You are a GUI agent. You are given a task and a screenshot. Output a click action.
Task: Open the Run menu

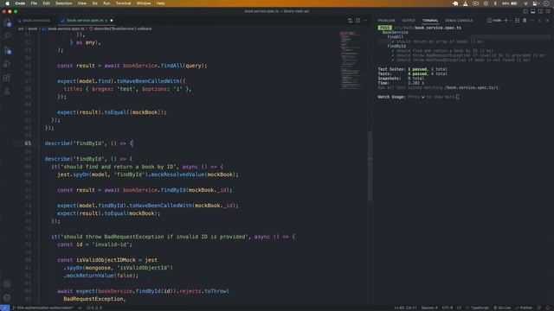[x=106, y=3]
